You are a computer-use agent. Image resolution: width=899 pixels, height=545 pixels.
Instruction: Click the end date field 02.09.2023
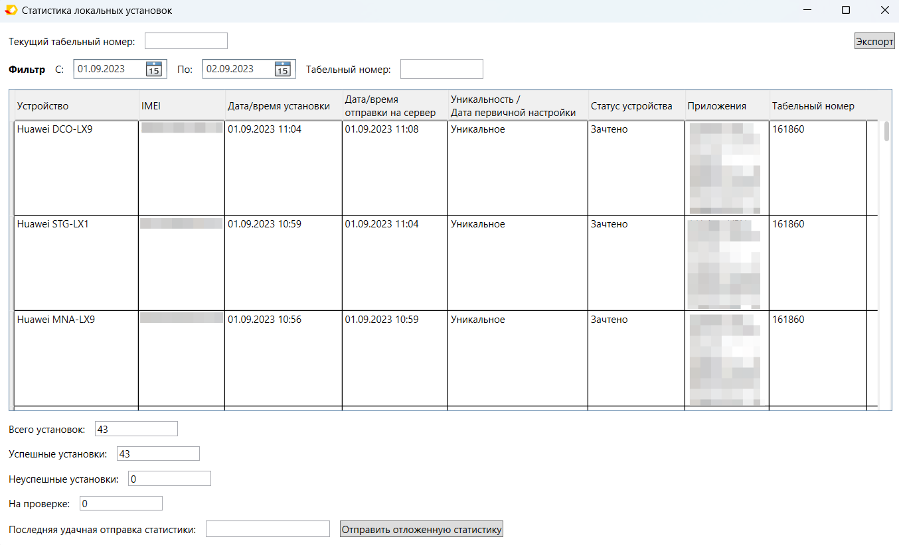(238, 69)
